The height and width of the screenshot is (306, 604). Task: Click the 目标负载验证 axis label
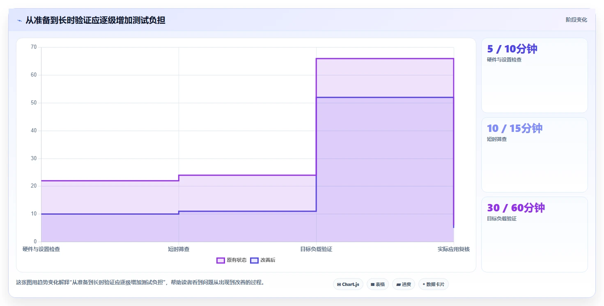[x=316, y=249]
